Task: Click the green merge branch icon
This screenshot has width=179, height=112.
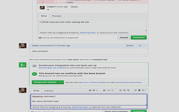Action: 23,65
